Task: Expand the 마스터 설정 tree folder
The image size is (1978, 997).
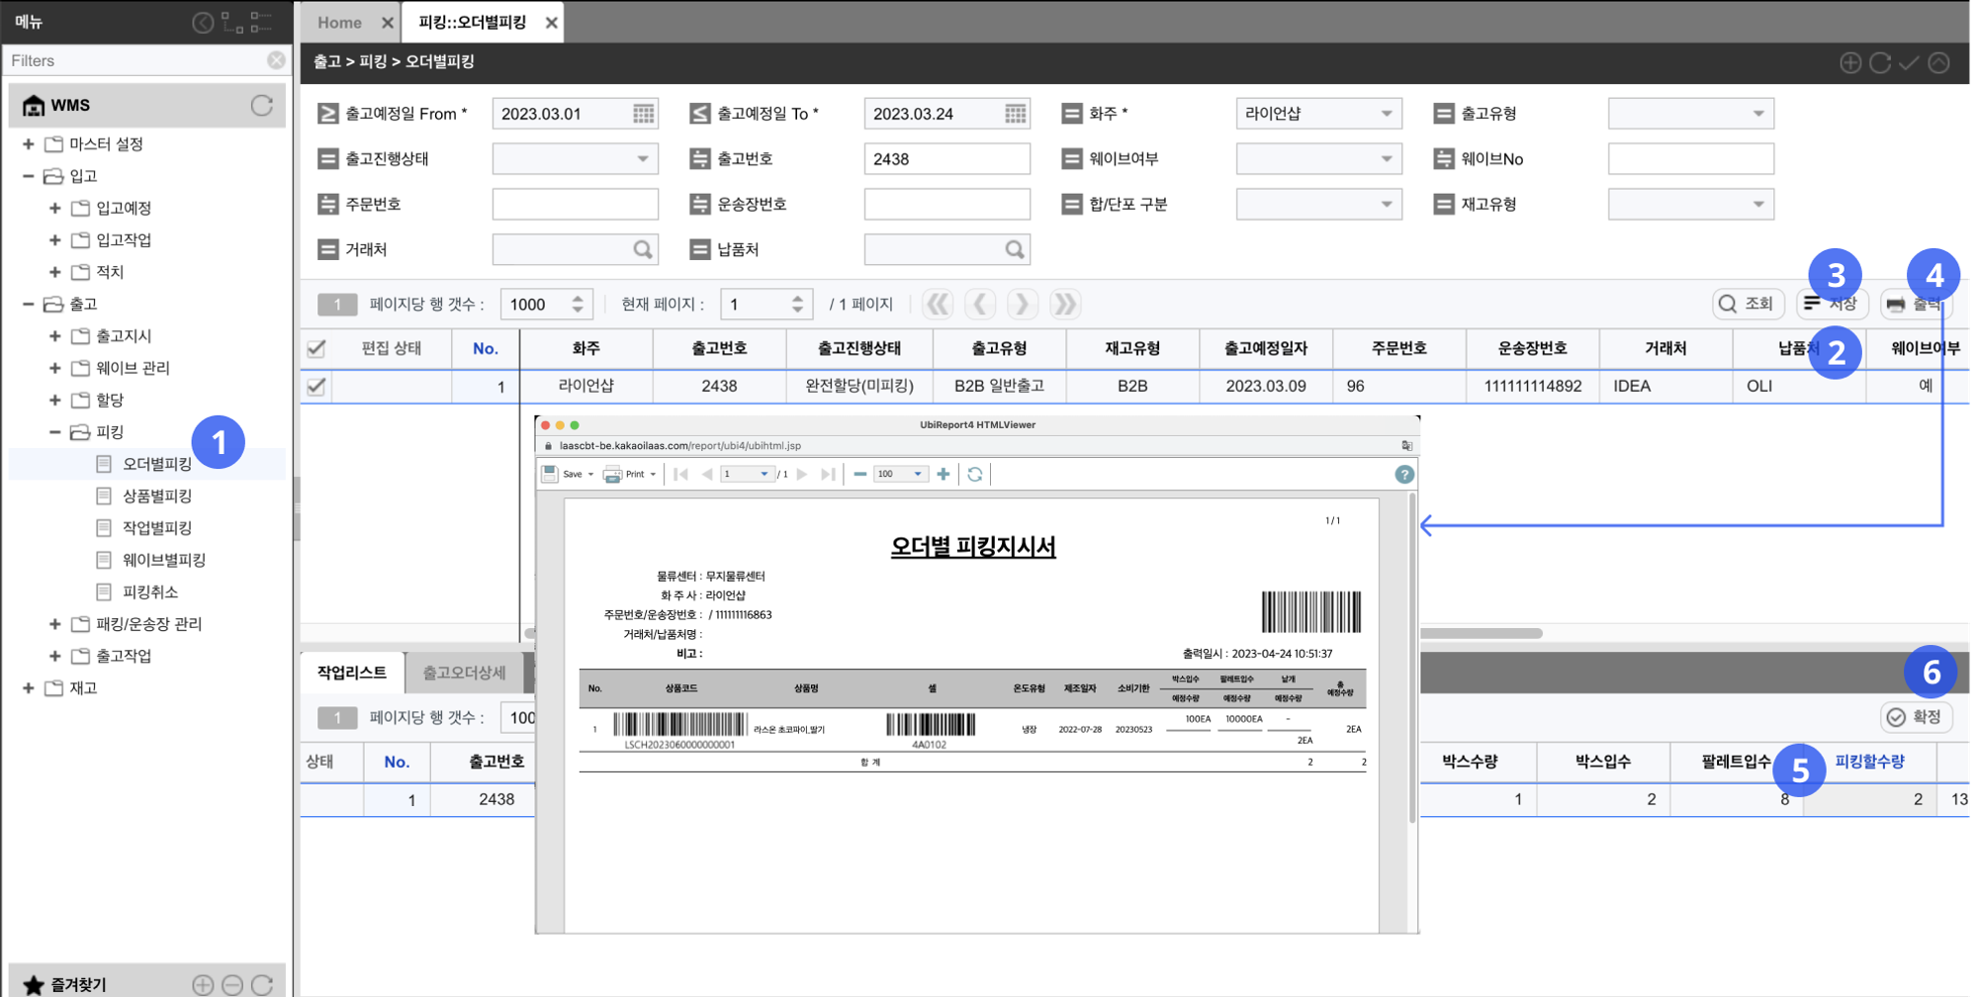Action: [29, 144]
